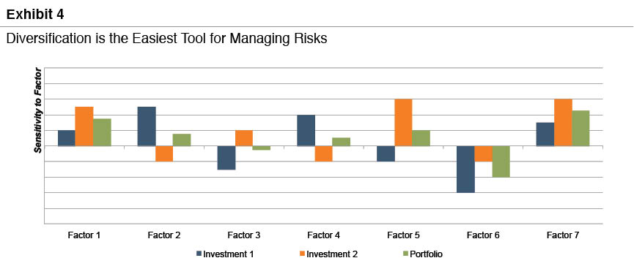Image resolution: width=634 pixels, height=277 pixels.
Task: Click the Factor 1 axis label
Action: (x=84, y=235)
